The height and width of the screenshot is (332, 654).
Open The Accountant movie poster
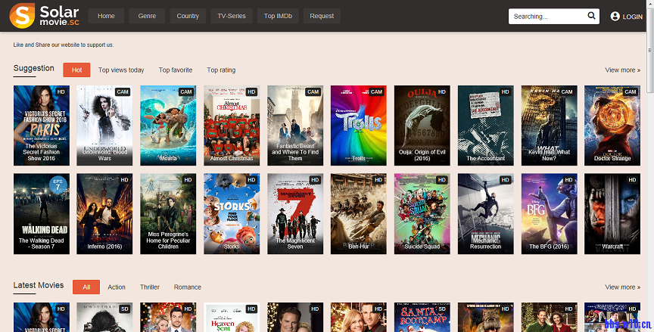(485, 126)
